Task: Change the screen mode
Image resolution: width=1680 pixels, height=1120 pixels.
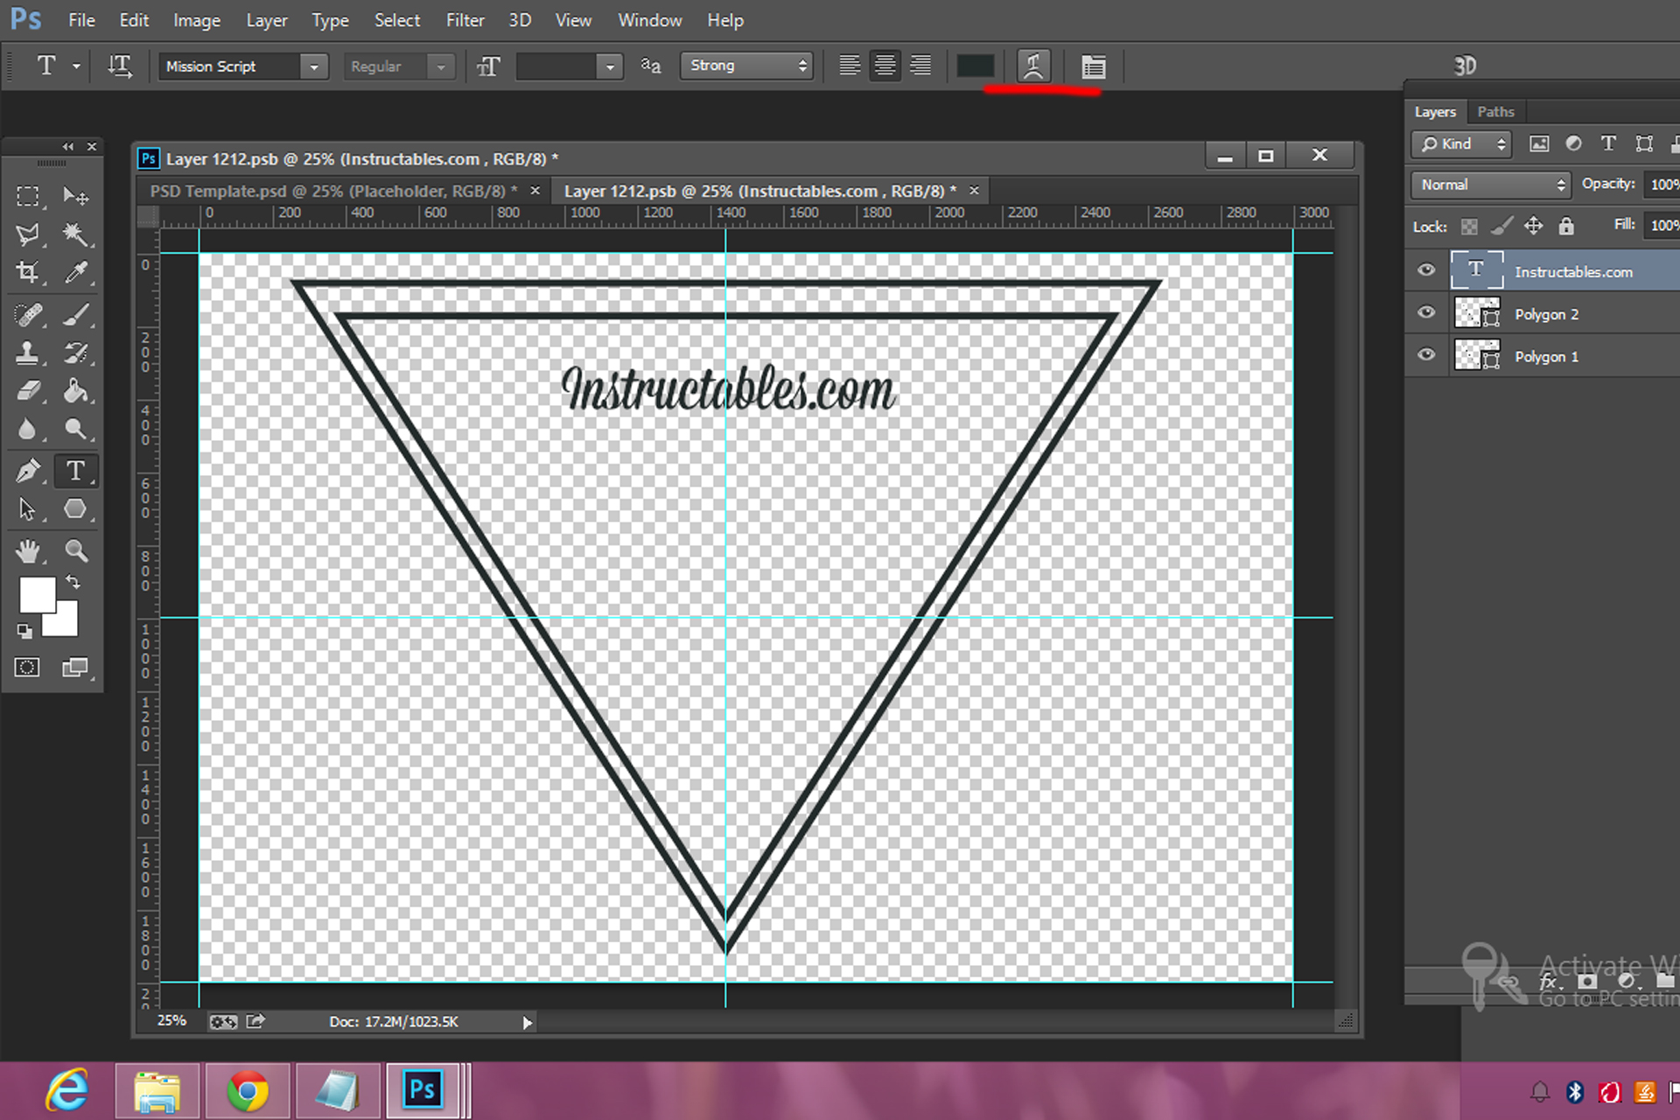Action: (75, 668)
